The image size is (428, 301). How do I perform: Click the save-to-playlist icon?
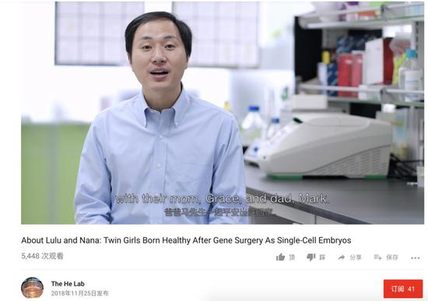pos(377,257)
